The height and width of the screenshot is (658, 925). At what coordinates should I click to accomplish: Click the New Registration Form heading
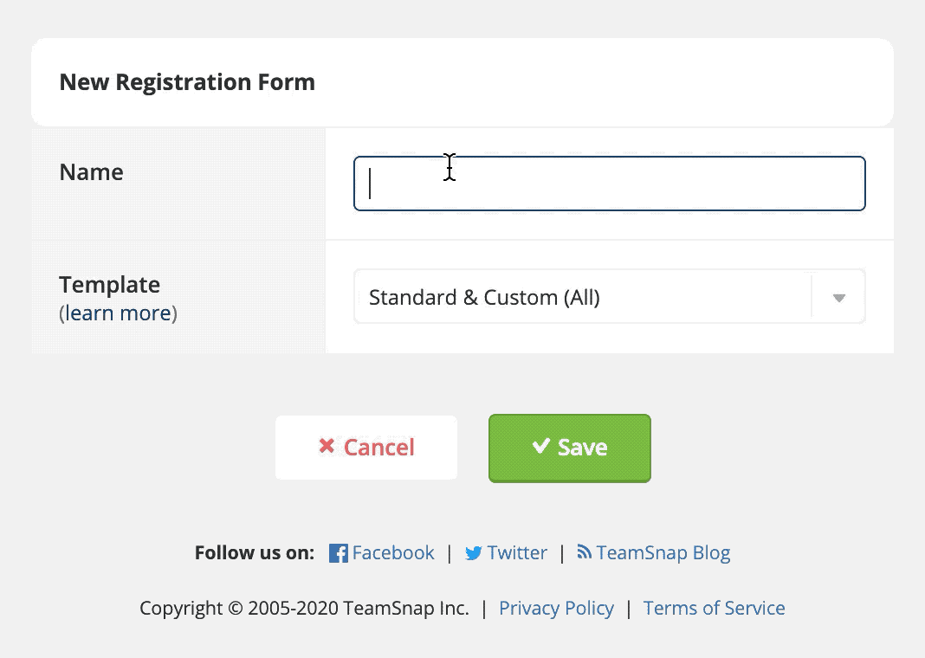pyautogui.click(x=187, y=82)
